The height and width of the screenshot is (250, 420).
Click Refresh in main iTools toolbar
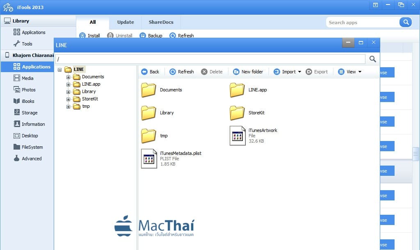tap(182, 35)
